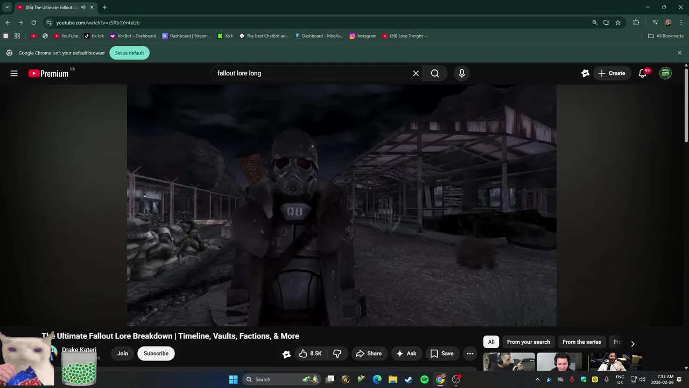Open the YouTube guide hamburger menu
Image resolution: width=689 pixels, height=388 pixels.
click(x=14, y=73)
